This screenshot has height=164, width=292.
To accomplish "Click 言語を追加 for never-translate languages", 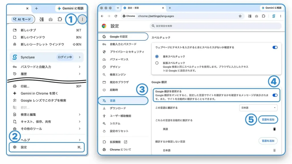I will (x=268, y=141).
